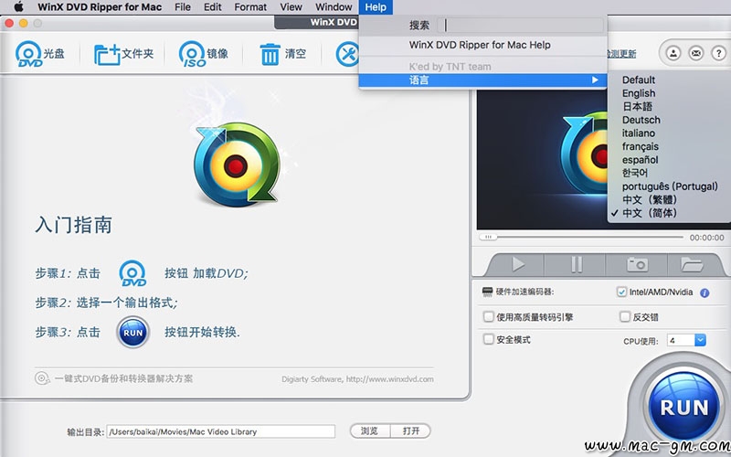The height and width of the screenshot is (457, 731).
Task: Open the Format menu
Action: tap(250, 7)
